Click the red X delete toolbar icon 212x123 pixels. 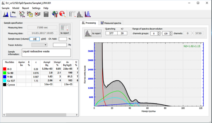37,14
